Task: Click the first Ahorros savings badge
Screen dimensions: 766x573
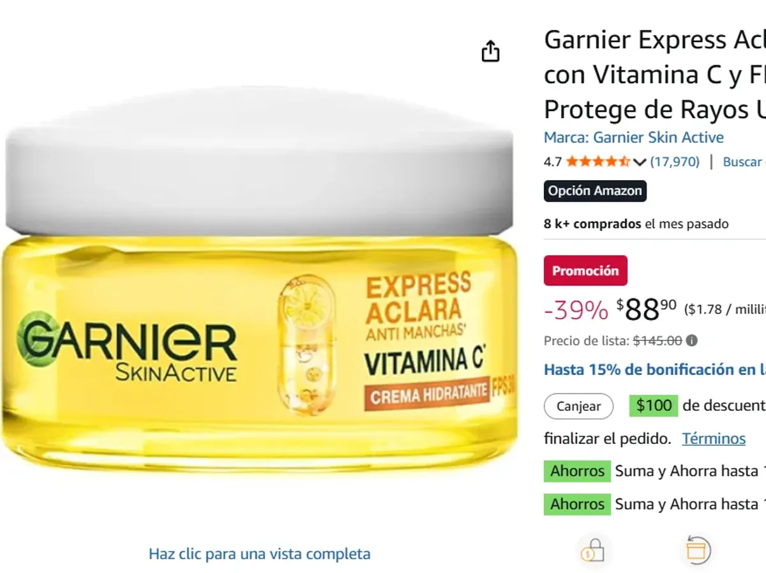Action: [577, 471]
